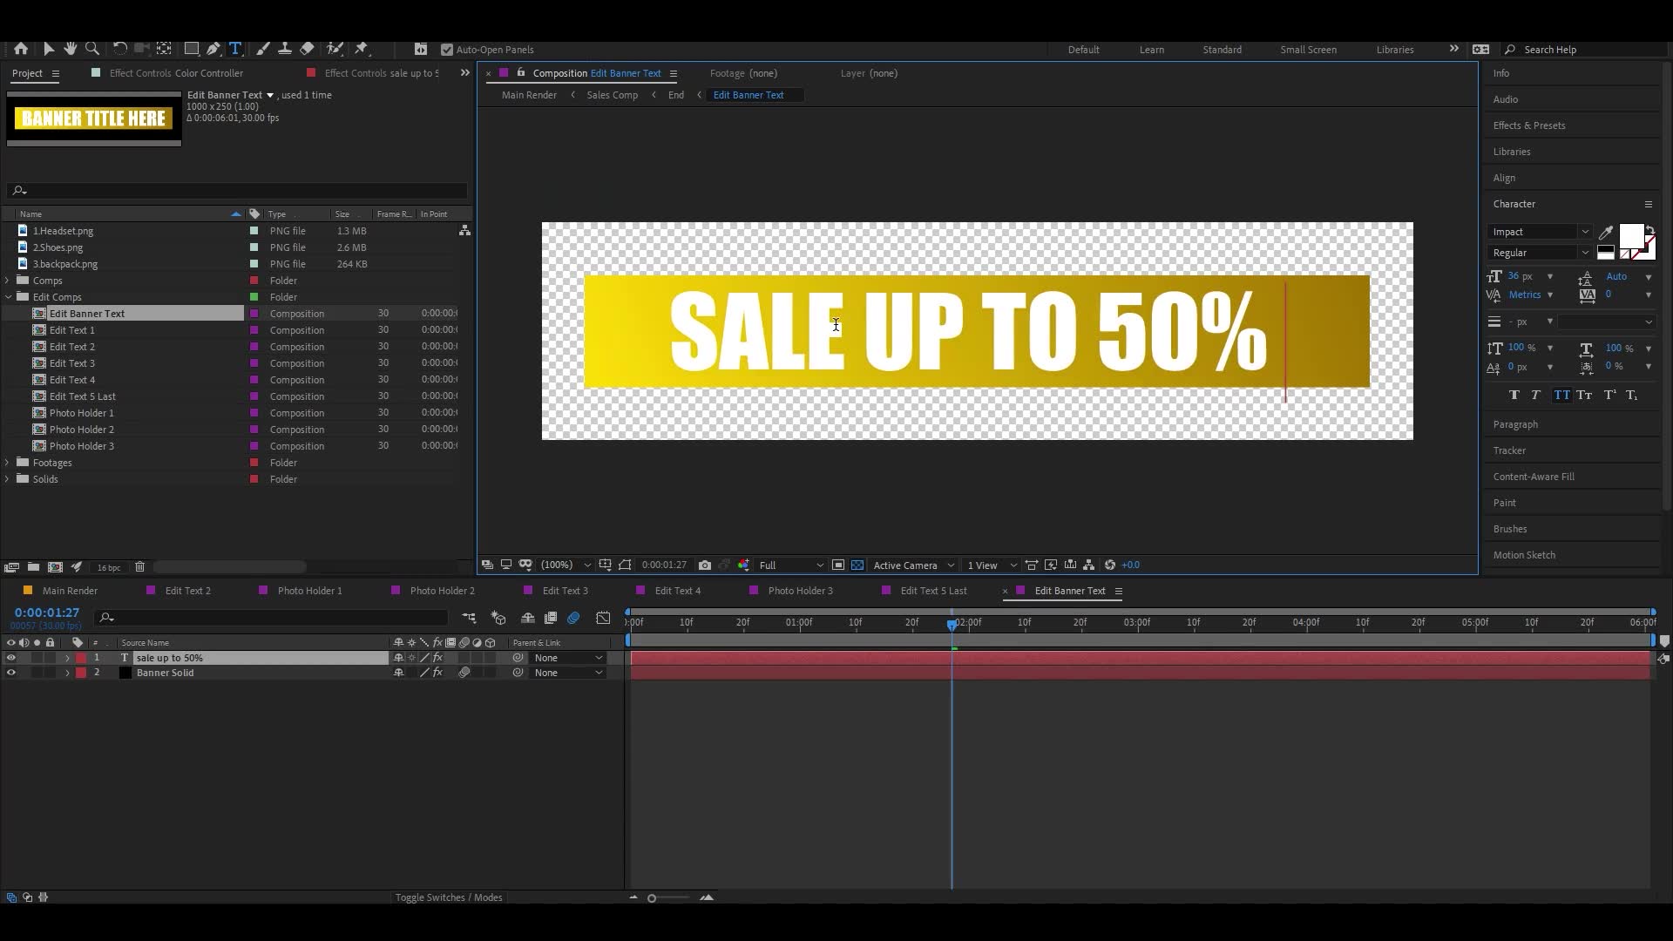Expand Edit Comps folder in project

pos(8,296)
